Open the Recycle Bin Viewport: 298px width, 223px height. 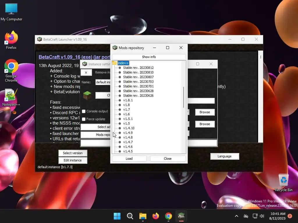click(283, 183)
